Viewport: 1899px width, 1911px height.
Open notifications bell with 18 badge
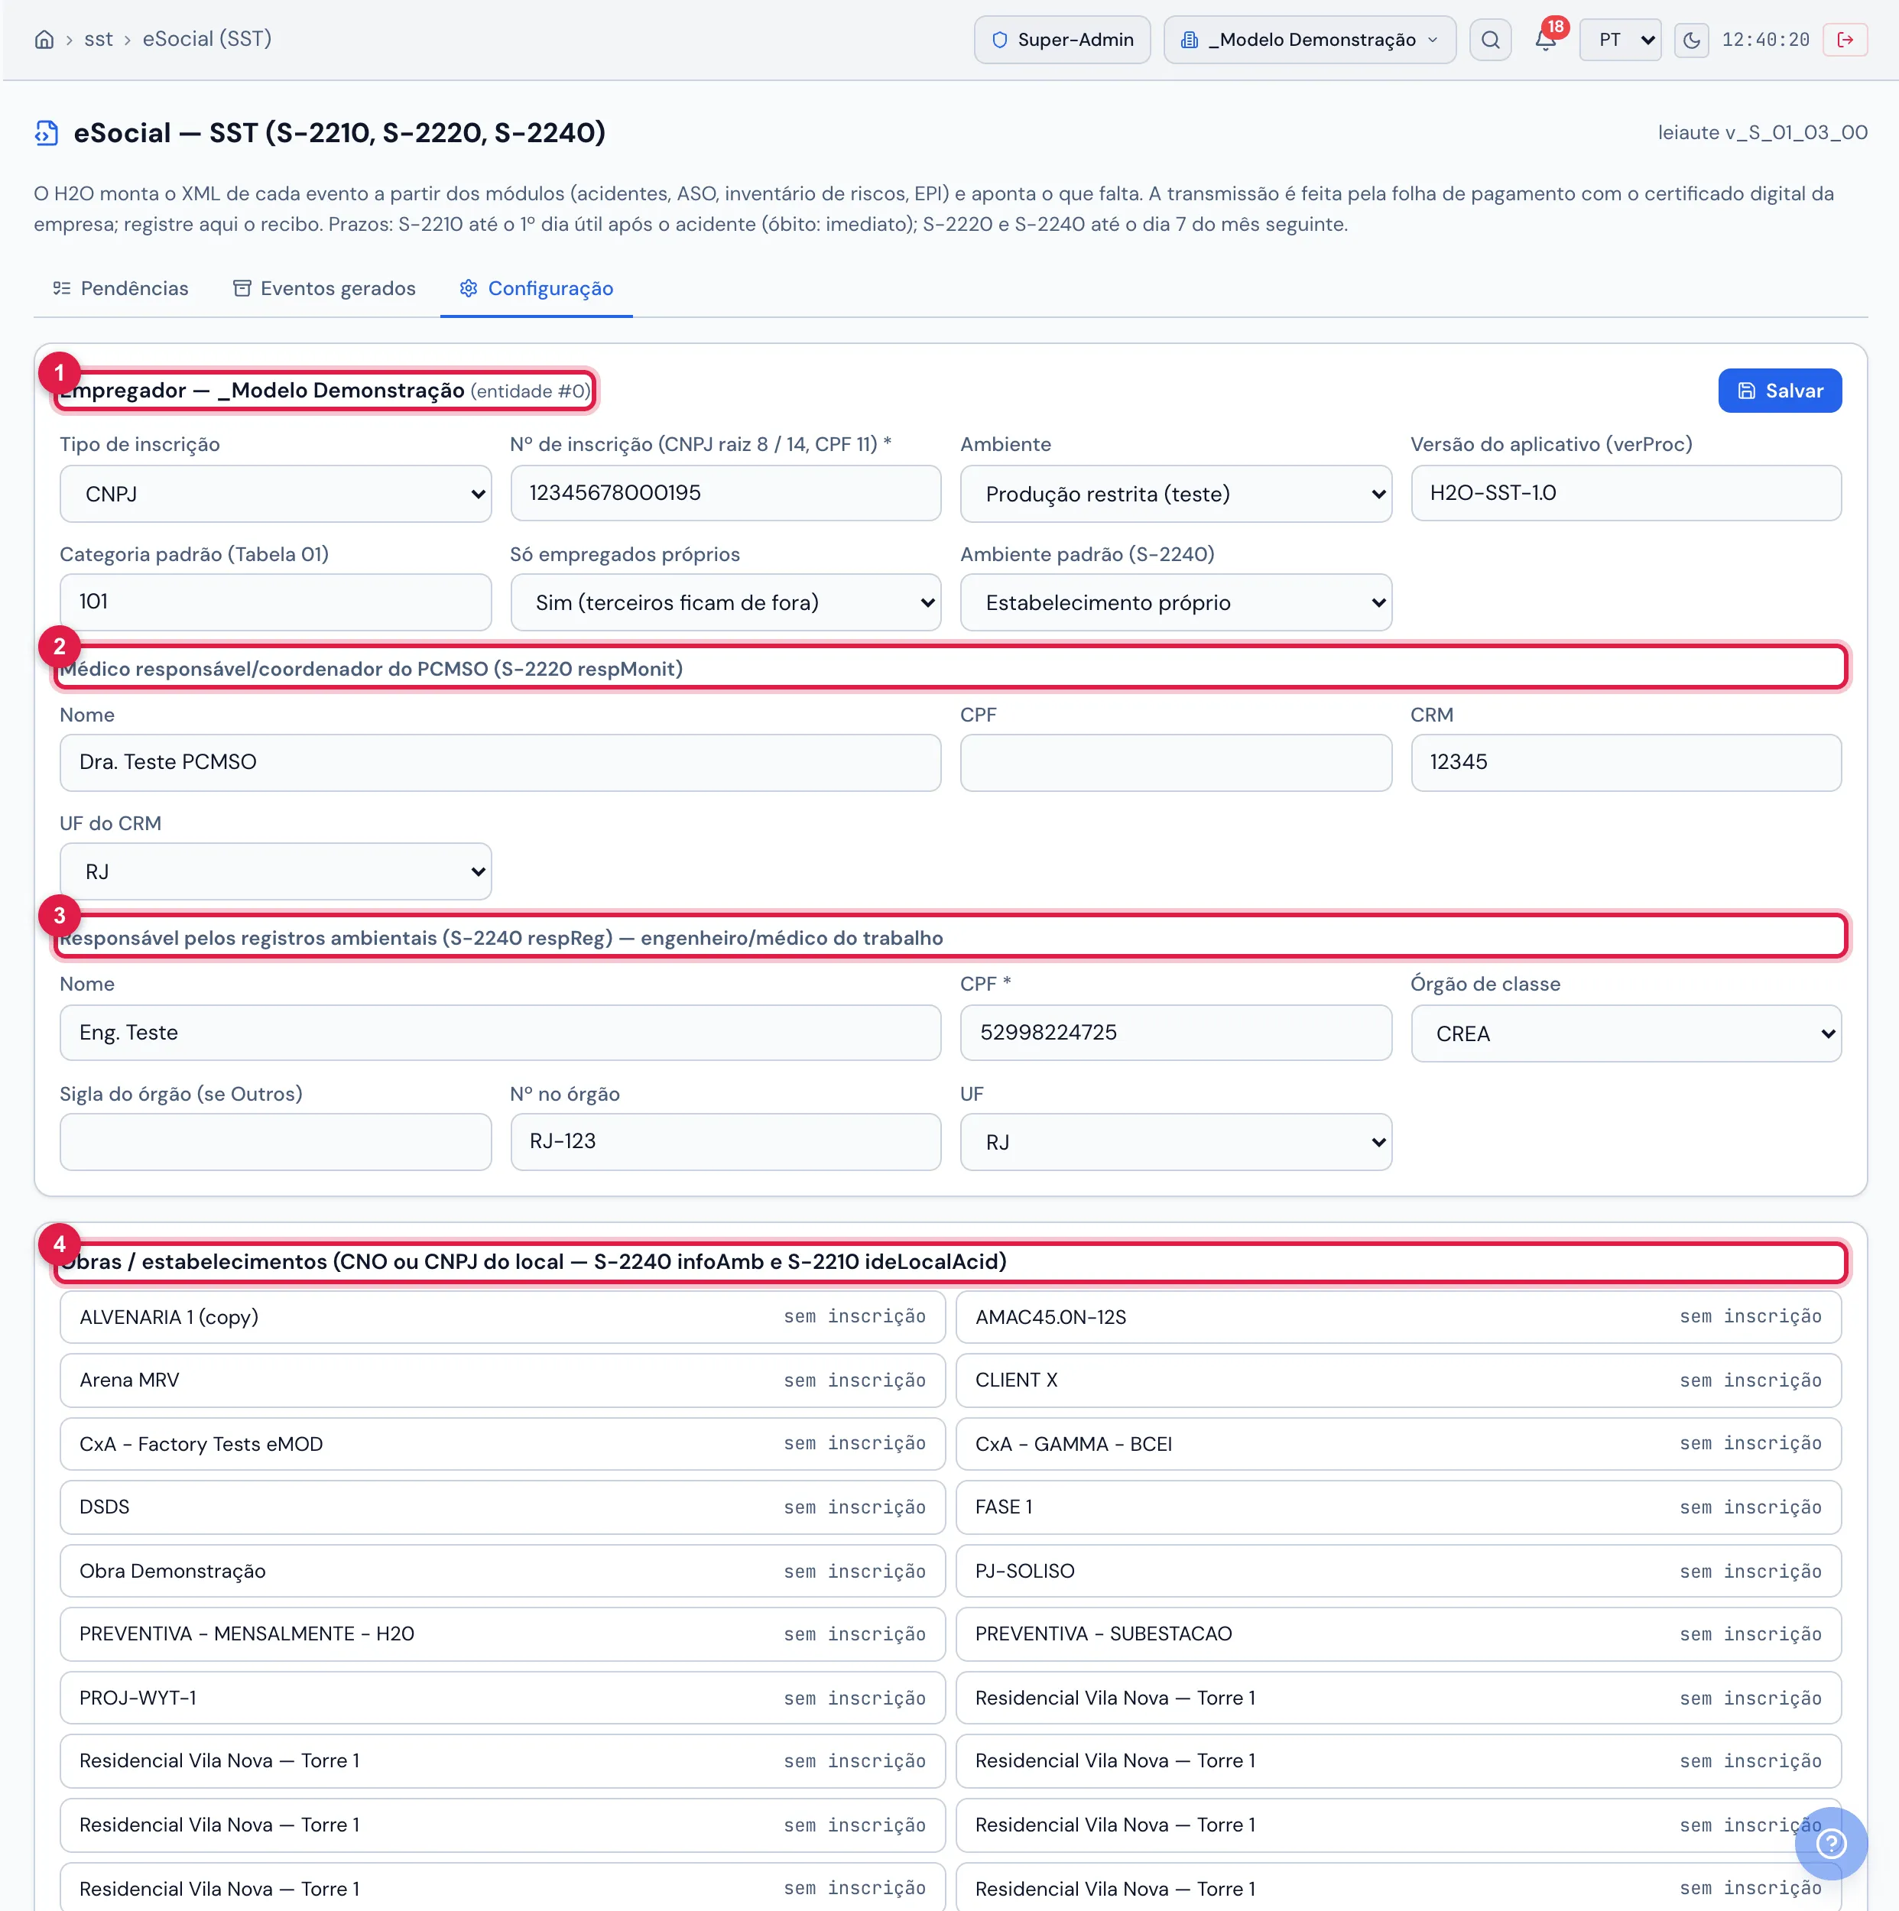tap(1546, 40)
